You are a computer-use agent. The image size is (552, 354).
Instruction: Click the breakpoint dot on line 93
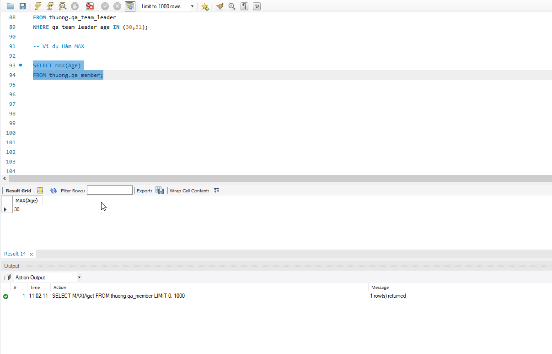(21, 65)
